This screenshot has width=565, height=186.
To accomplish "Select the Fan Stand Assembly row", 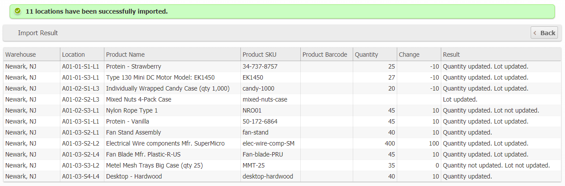I will pos(133,132).
